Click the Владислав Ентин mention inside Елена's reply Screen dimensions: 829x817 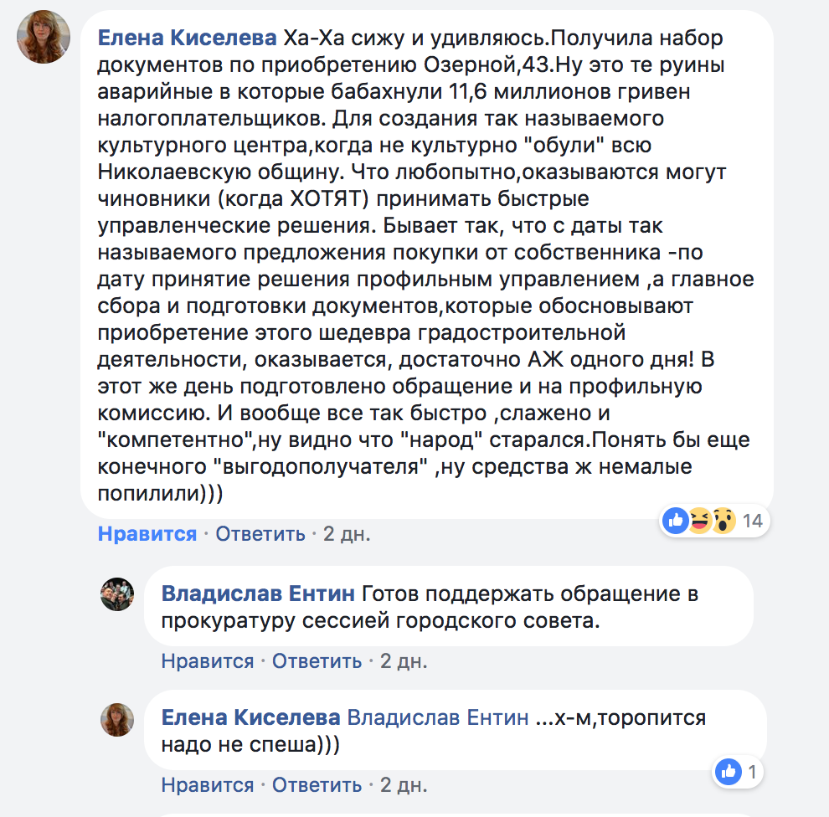coord(438,718)
